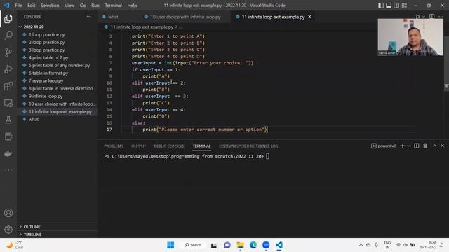This screenshot has width=449, height=252.
Task: Split the editor to the right
Action: point(432,17)
